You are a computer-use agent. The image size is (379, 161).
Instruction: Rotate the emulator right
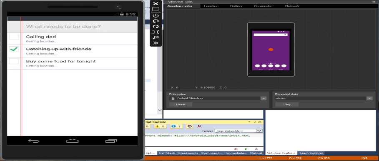pos(156,27)
